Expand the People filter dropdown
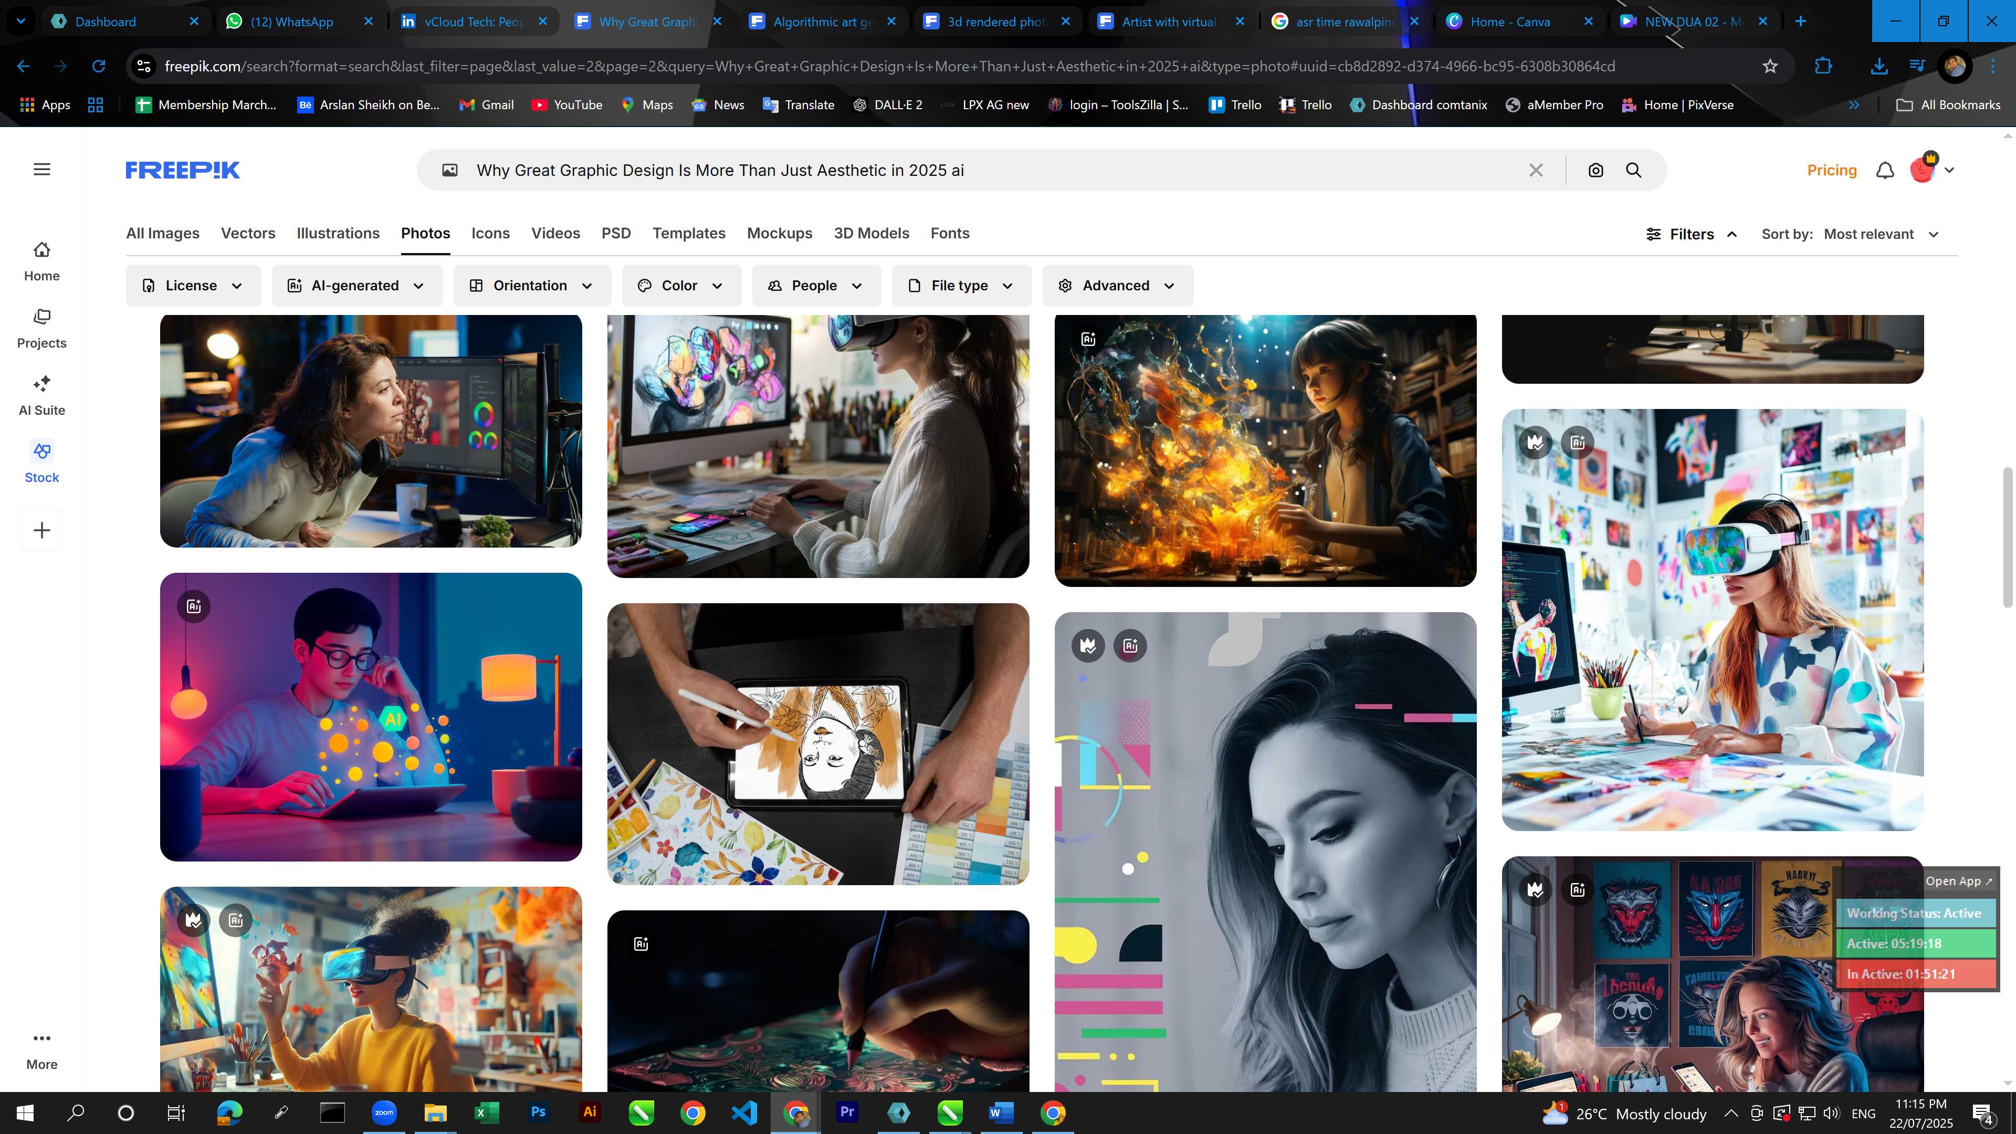 point(816,286)
